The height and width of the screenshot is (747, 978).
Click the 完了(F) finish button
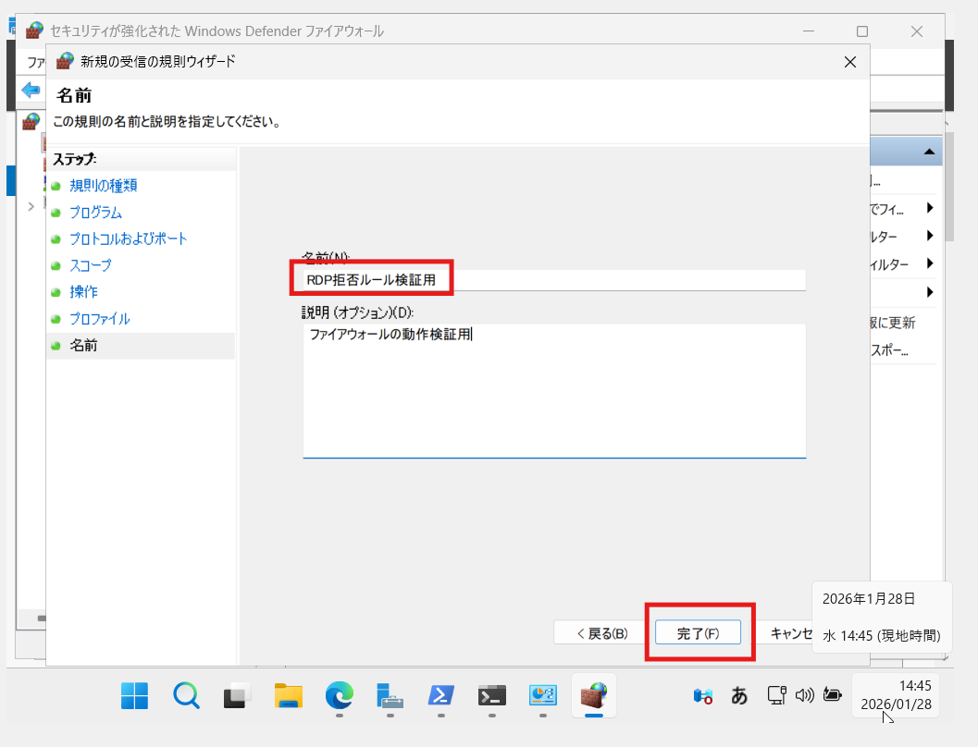pos(698,633)
